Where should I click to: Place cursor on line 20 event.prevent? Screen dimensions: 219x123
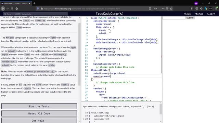click(102, 76)
